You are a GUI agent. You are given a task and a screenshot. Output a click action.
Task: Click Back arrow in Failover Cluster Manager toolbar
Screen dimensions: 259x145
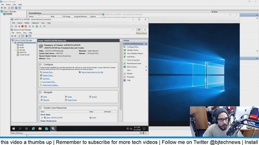(12, 36)
